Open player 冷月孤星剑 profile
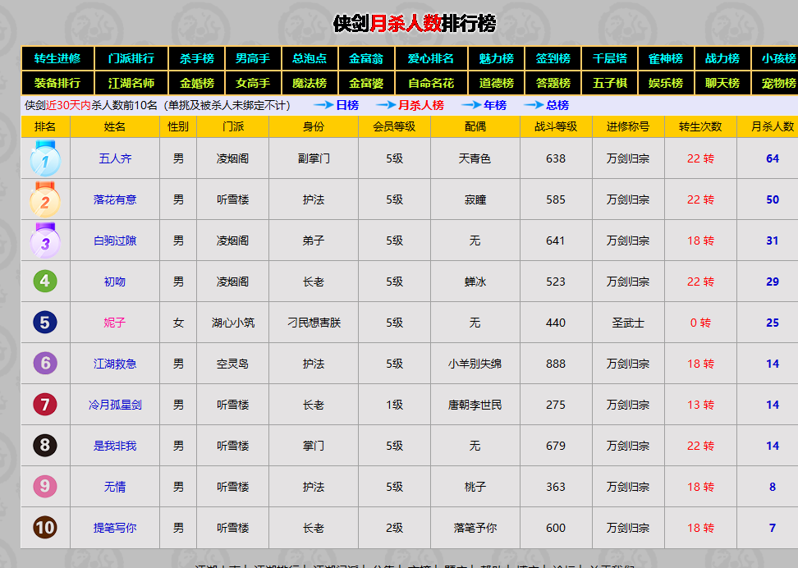Viewport: 798px width, 568px height. pyautogui.click(x=115, y=405)
